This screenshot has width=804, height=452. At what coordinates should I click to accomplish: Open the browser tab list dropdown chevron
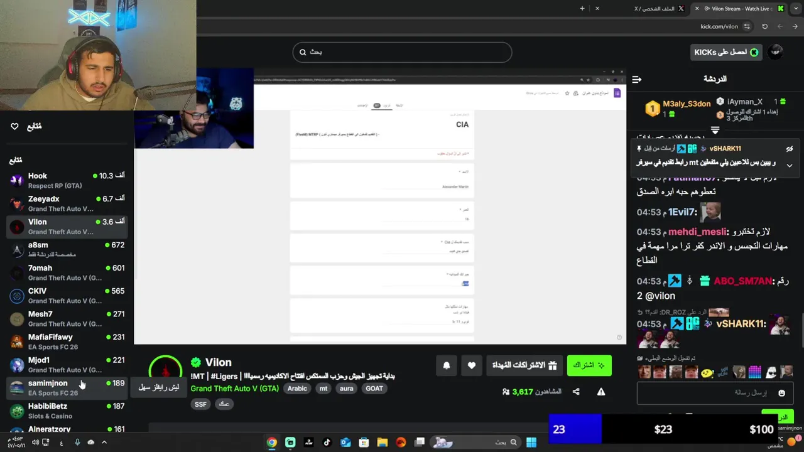point(795,8)
